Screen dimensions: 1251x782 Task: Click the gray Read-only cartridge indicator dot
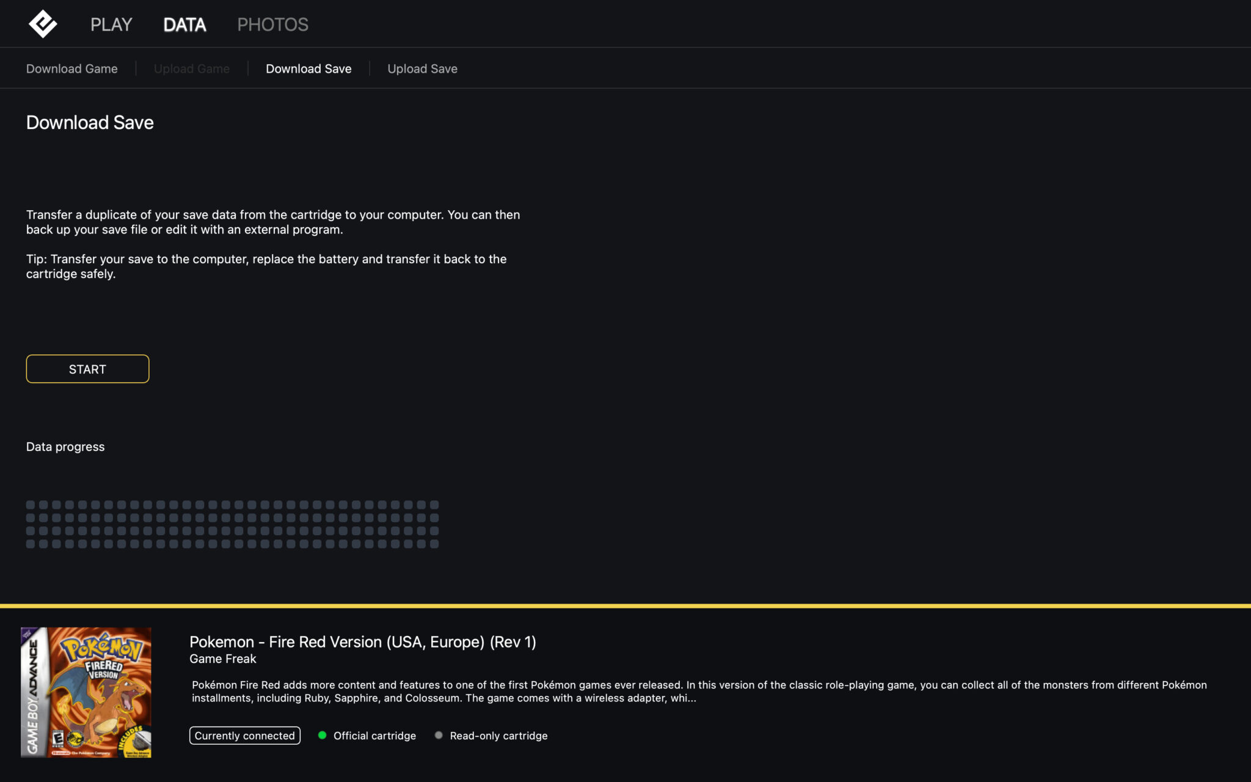(x=439, y=735)
